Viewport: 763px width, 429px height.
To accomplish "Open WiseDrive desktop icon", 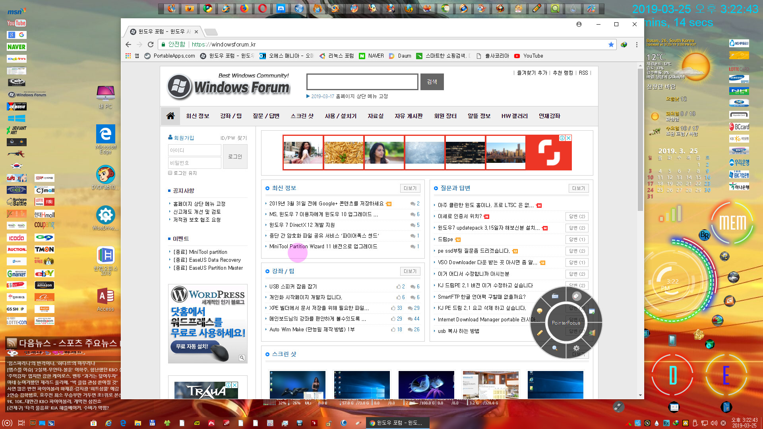I will pyautogui.click(x=105, y=218).
